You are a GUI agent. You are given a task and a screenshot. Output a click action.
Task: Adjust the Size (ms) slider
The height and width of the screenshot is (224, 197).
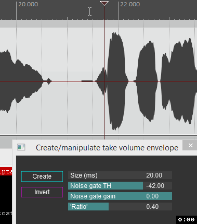(x=120, y=175)
